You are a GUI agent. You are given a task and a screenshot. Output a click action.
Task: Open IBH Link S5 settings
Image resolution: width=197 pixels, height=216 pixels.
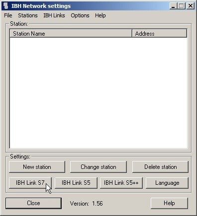coord(76,183)
